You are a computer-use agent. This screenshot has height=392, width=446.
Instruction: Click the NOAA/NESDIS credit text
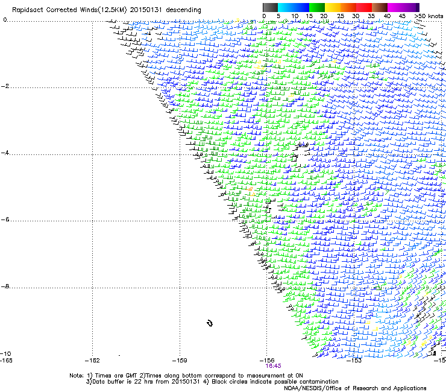pos(355,388)
